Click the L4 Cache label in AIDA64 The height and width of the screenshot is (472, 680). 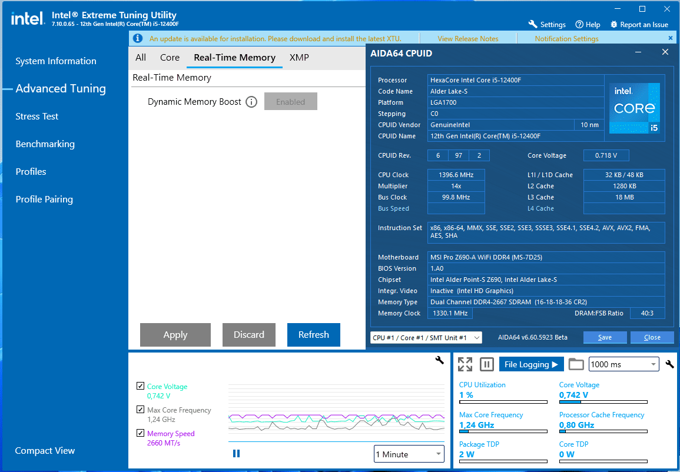point(540,208)
